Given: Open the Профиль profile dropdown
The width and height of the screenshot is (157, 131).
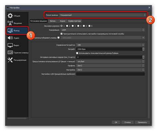Looking at the screenshot, I should [110, 65].
